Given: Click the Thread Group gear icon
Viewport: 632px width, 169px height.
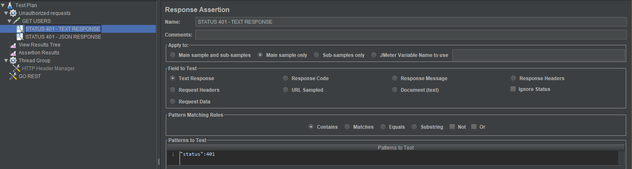Looking at the screenshot, I should point(13,61).
